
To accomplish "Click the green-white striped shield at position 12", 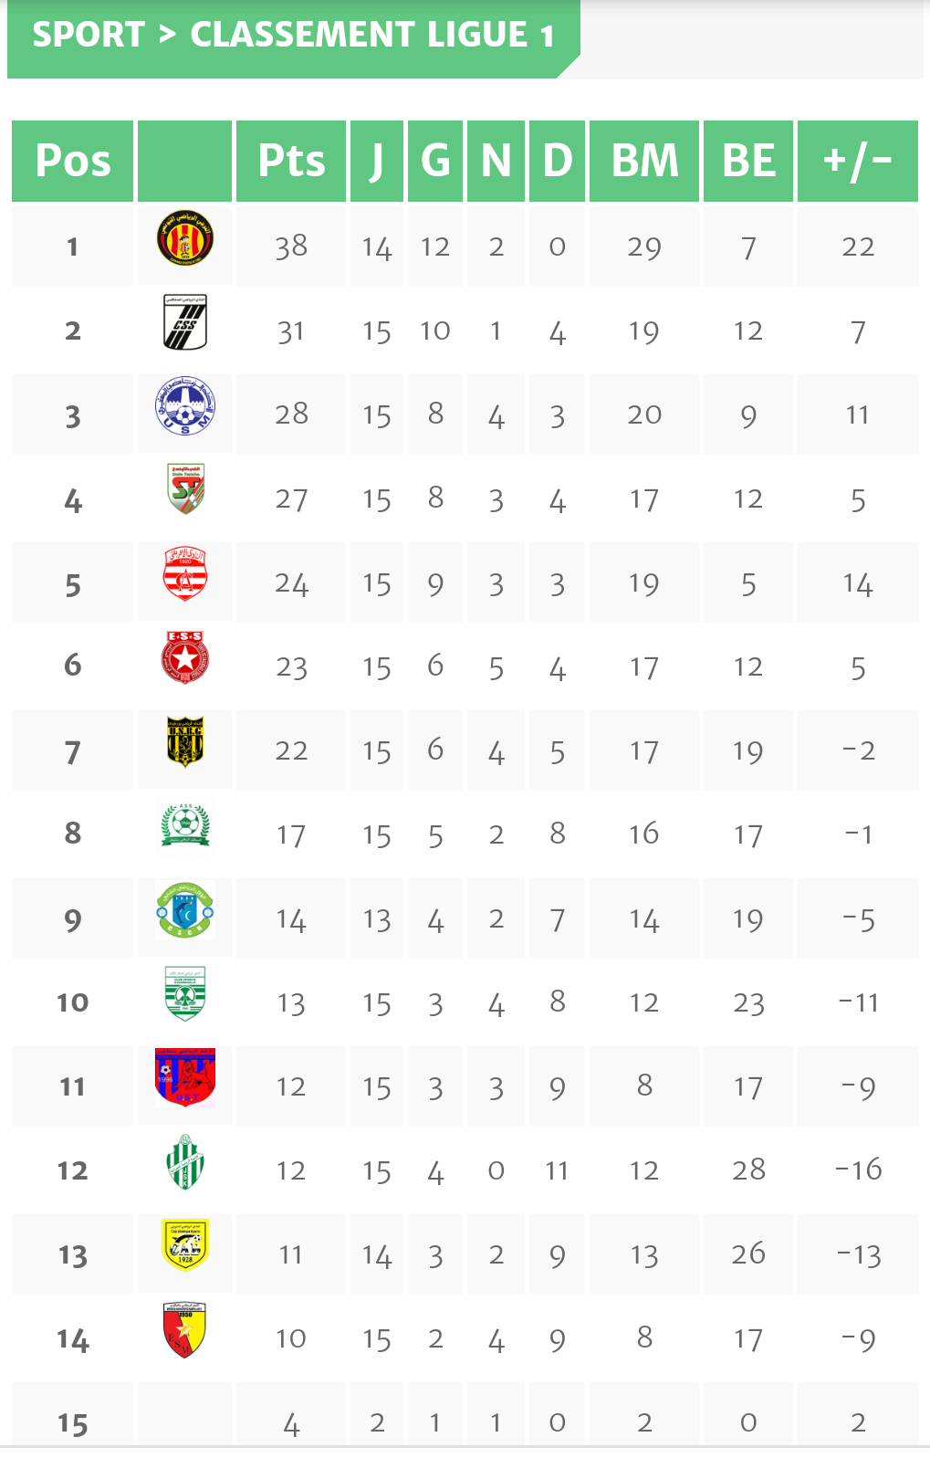I will tap(185, 1161).
